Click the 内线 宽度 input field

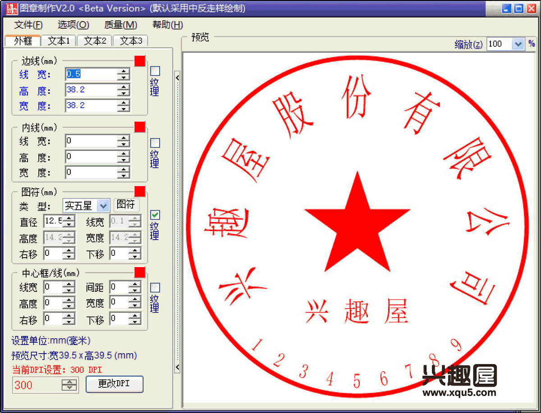(x=92, y=172)
